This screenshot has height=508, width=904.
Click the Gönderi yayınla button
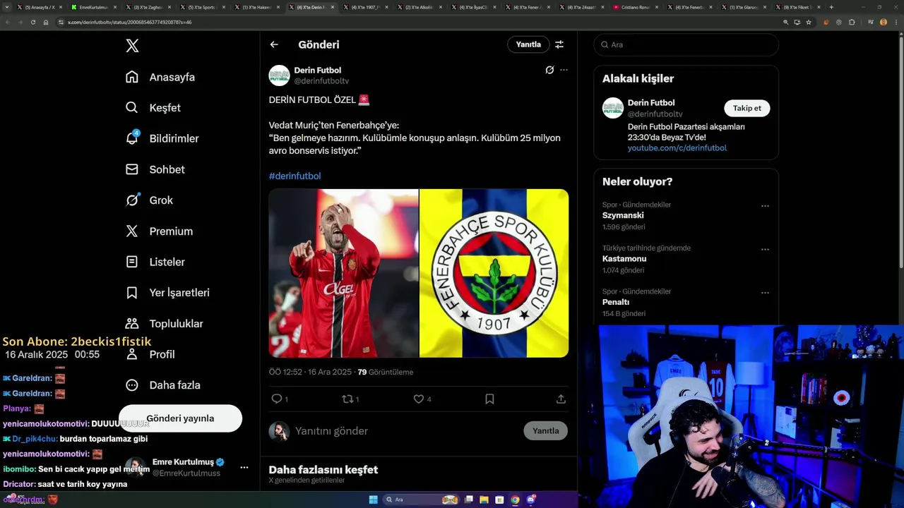click(x=180, y=418)
